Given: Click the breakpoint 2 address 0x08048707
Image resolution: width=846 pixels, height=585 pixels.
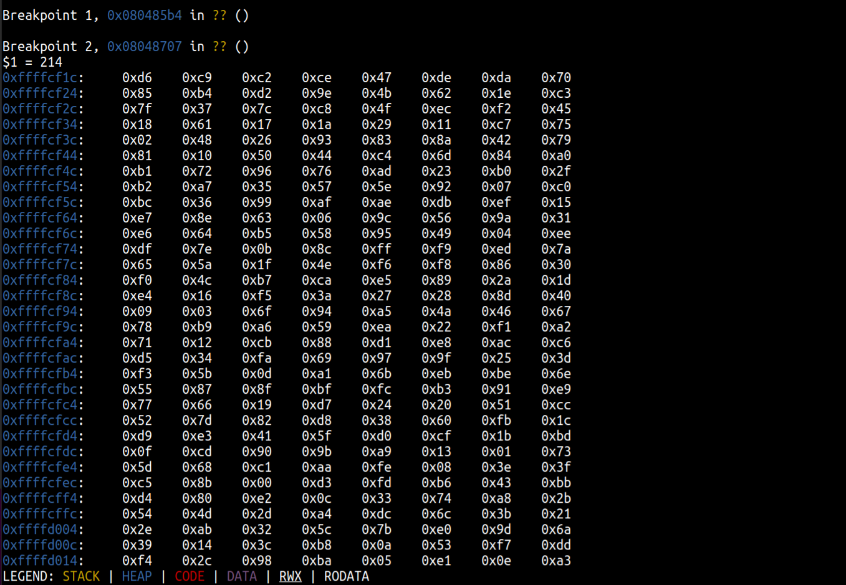Looking at the screenshot, I should tap(144, 47).
